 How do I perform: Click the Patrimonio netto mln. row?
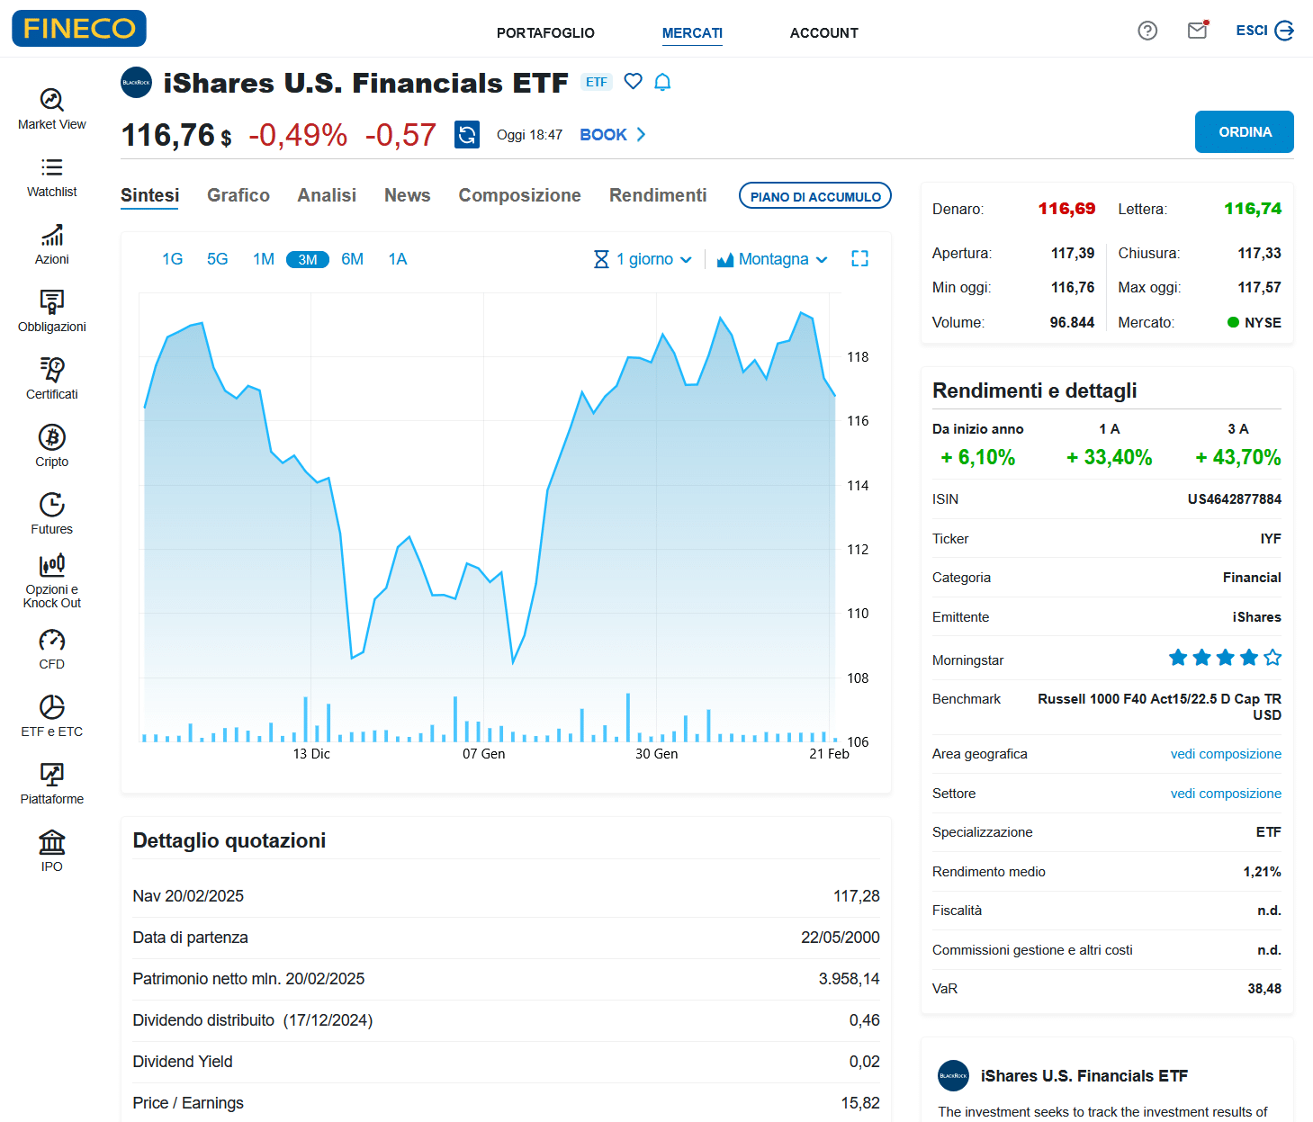click(x=506, y=979)
